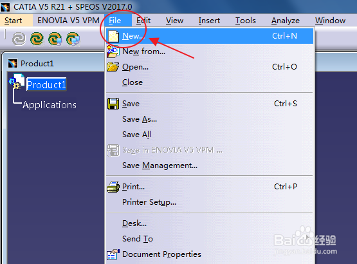Click the grey disconnected ENOVIA toolbar icon
Image resolution: width=357 pixels, height=264 pixels.
(x=19, y=39)
